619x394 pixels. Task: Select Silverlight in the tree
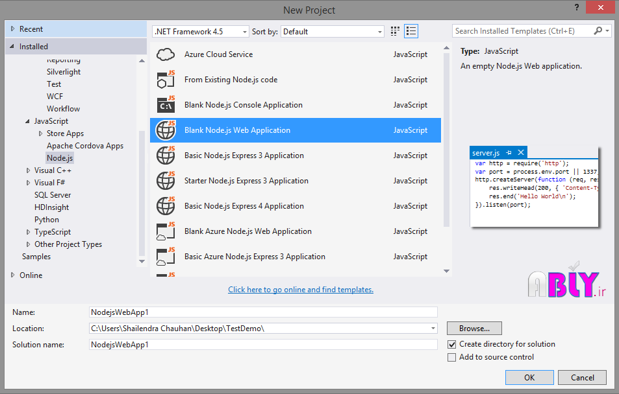coord(64,72)
